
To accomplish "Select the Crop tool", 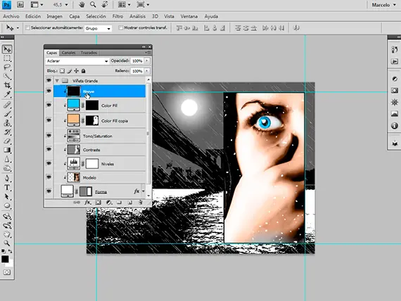I will pos(7,85).
